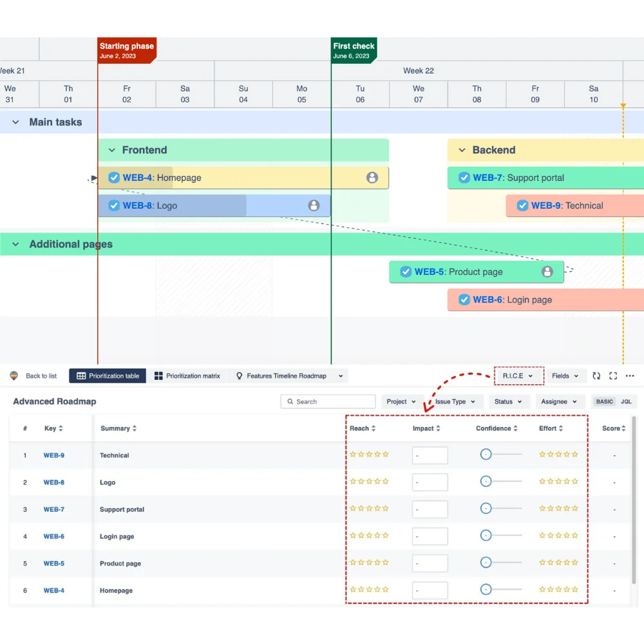Open issue WEB-7 key link in table
644x644 pixels.
coord(54,509)
